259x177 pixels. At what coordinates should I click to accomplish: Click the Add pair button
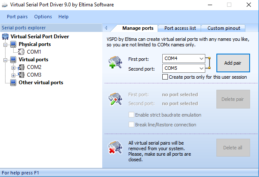(233, 63)
